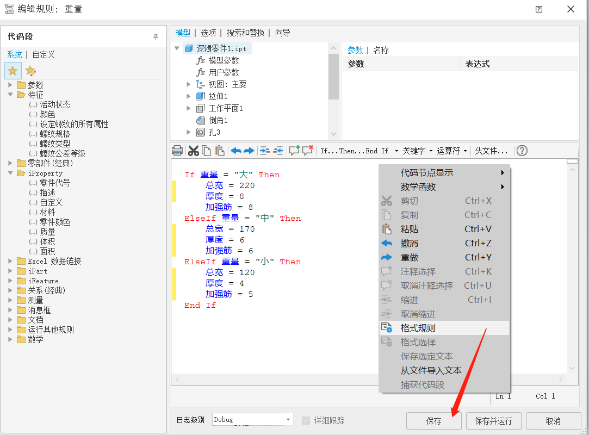589x435 pixels.
Task: Open the If...Then...End If dropdown arrow
Action: click(x=396, y=151)
